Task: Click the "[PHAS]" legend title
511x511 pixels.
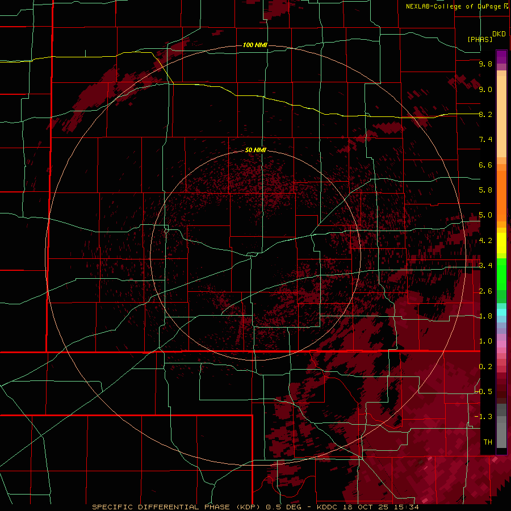Action: [x=480, y=40]
